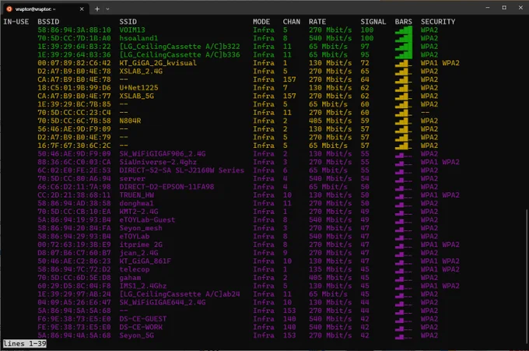The height and width of the screenshot is (351, 529).
Task: Click the SECURITY column header
Action: 438,22
